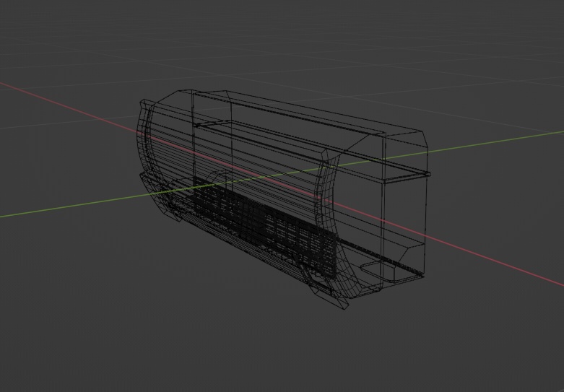Click the rounded rectangle outline on model base
Viewport: 564px width, 392px height.
(x=392, y=272)
